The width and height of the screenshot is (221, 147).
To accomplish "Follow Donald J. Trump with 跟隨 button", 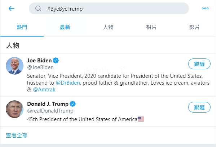I will [x=199, y=107].
